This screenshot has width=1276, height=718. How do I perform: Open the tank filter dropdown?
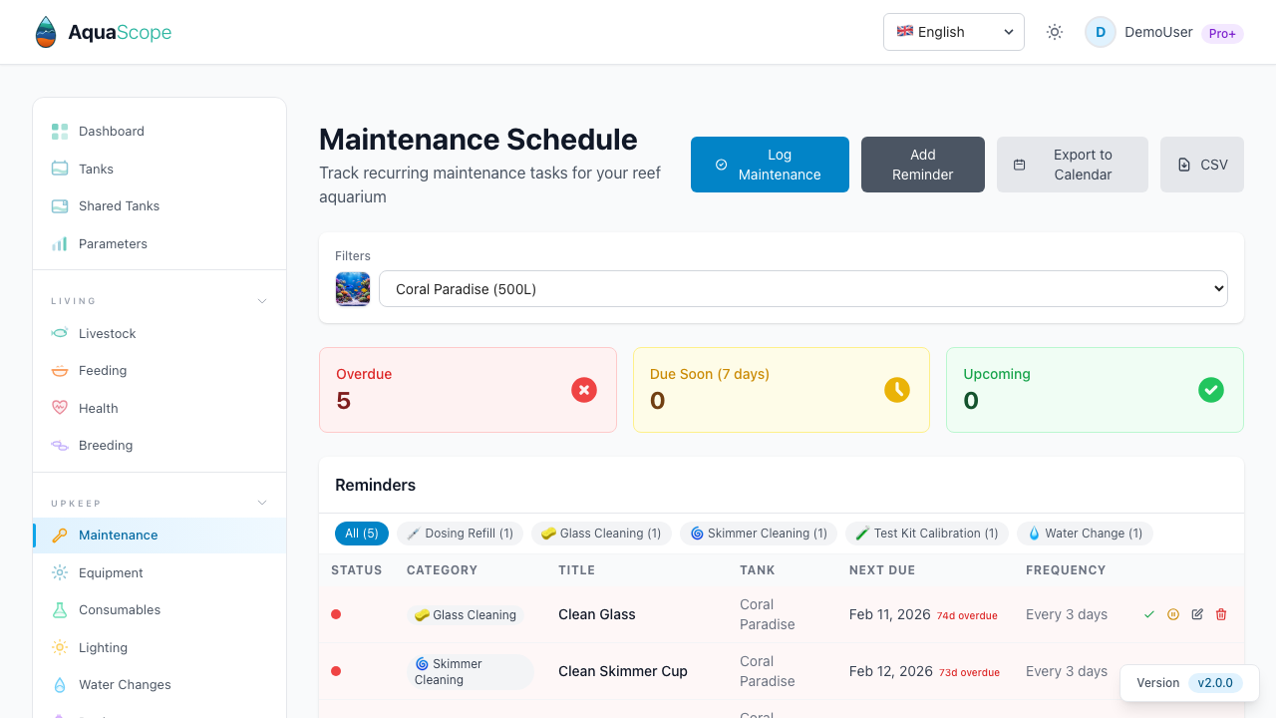(803, 288)
